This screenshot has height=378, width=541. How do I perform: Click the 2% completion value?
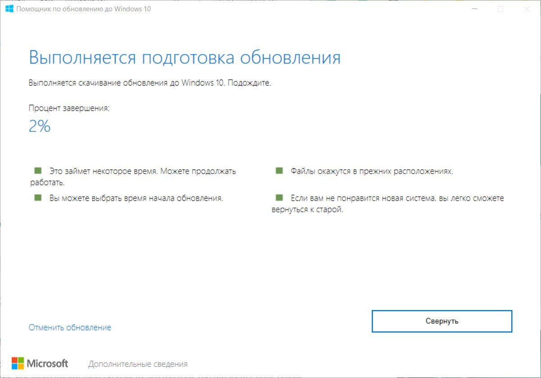(x=40, y=126)
